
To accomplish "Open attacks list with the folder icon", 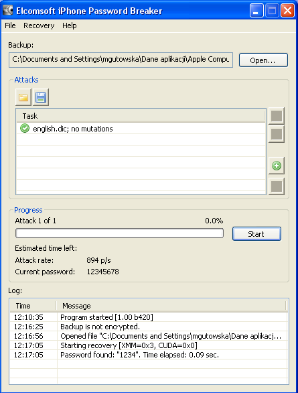I will coord(23,97).
